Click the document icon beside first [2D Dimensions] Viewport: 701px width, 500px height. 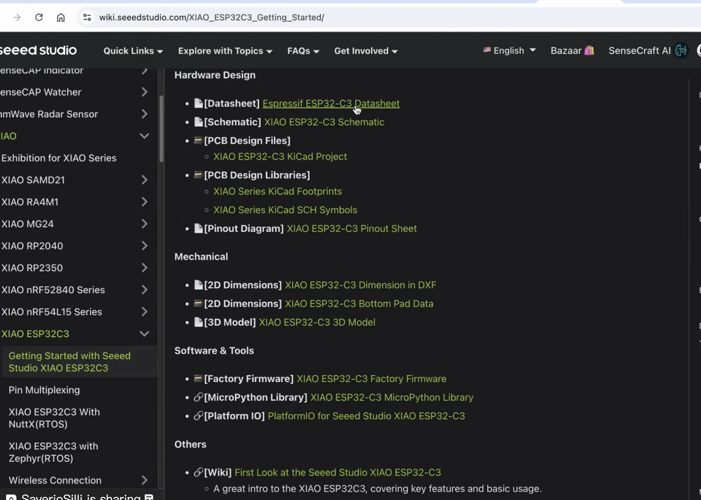(x=198, y=285)
